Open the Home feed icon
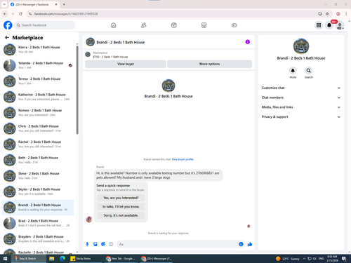351x263 pixels. [x=113, y=25]
